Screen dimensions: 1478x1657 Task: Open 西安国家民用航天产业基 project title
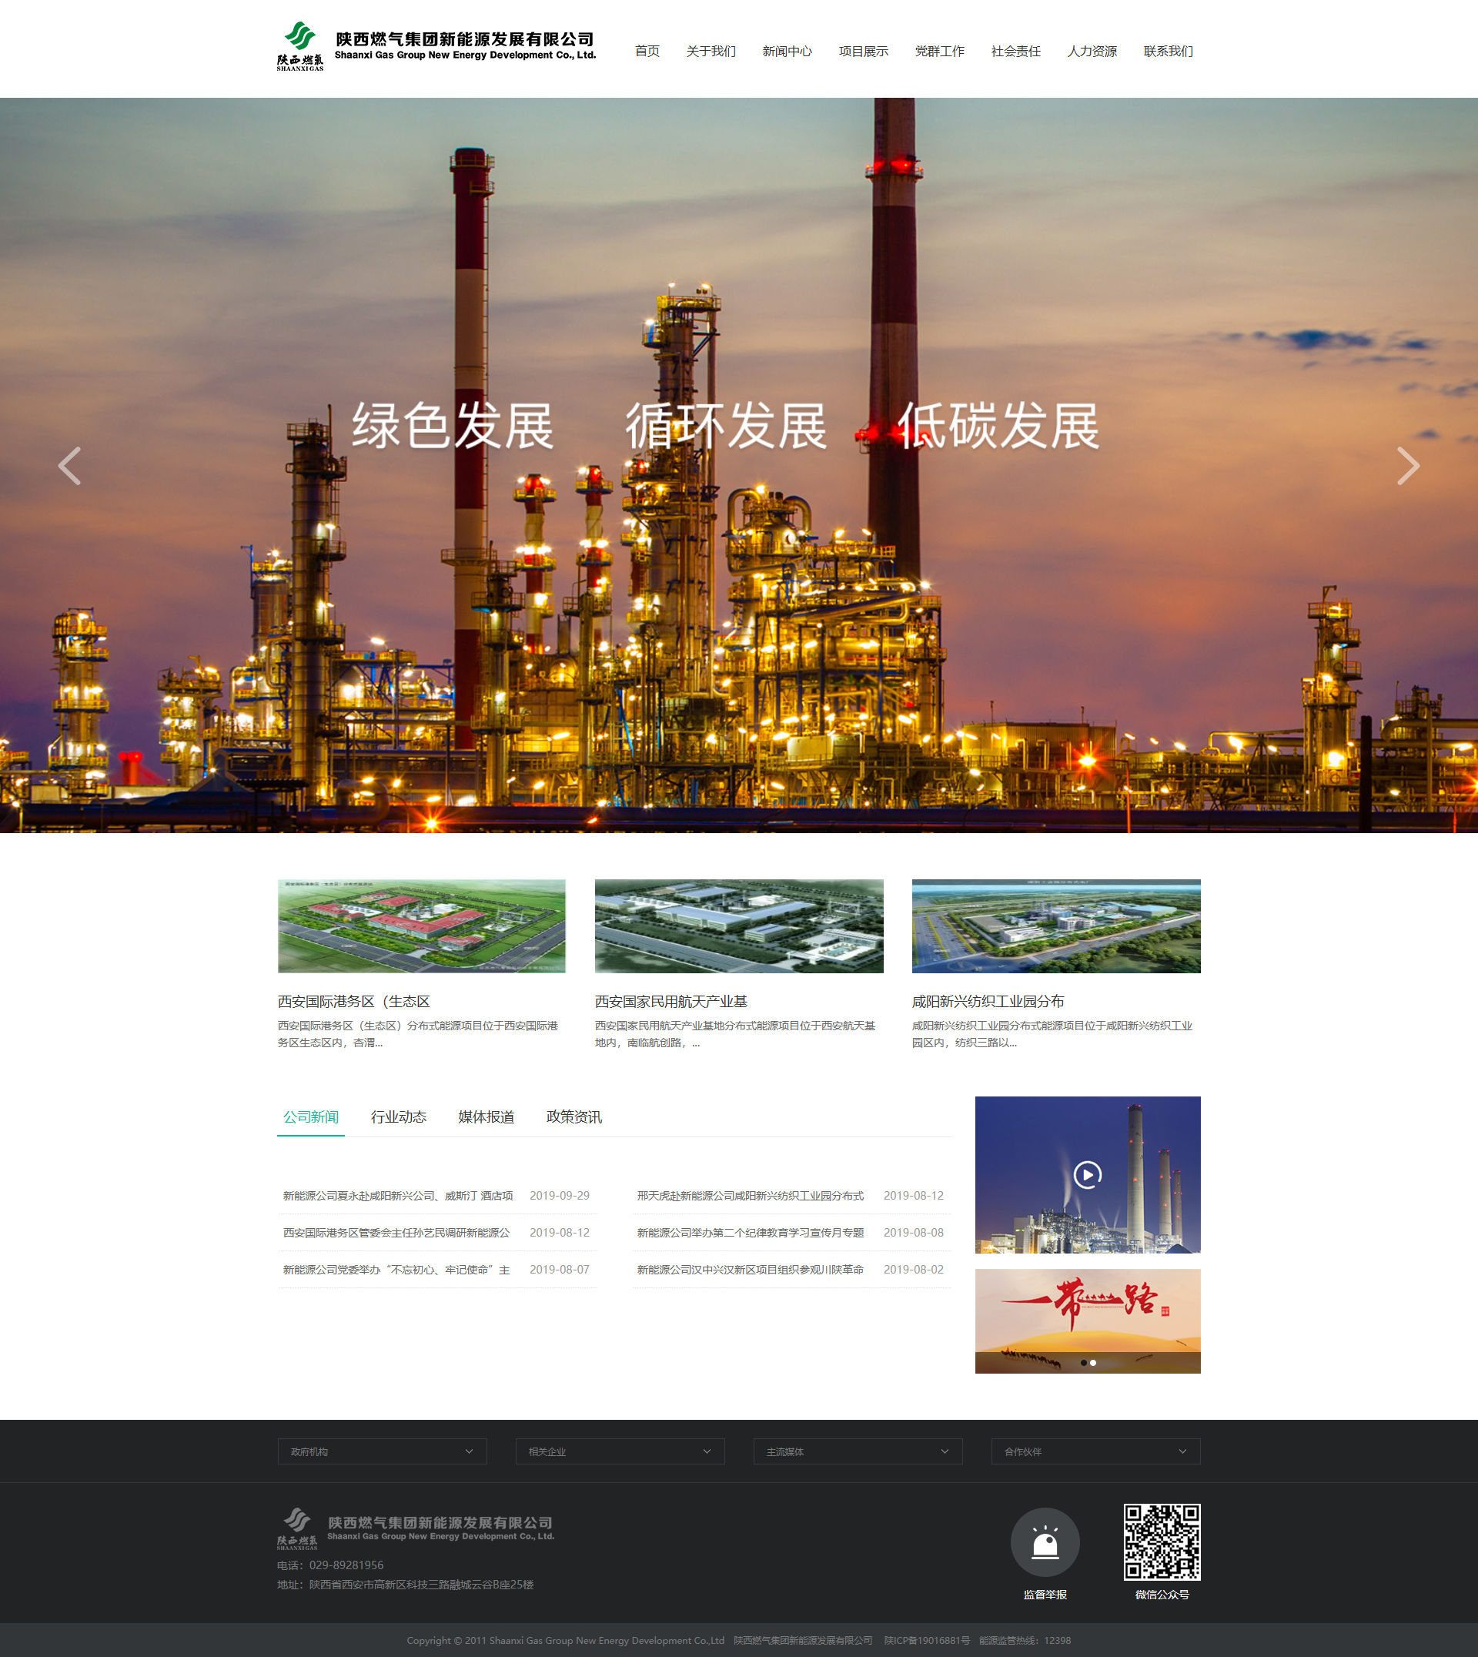pyautogui.click(x=670, y=1002)
